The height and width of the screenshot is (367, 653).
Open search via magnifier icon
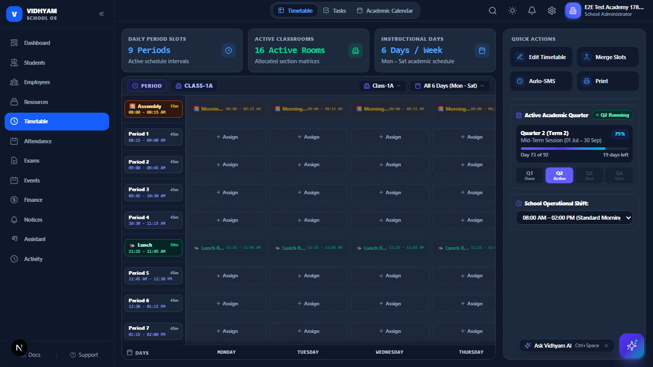(x=492, y=11)
